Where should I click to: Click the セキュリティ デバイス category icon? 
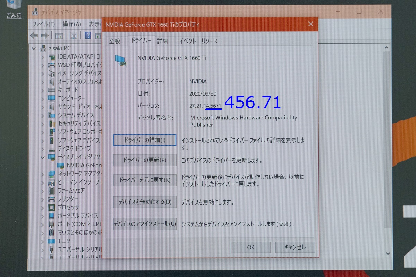point(52,123)
